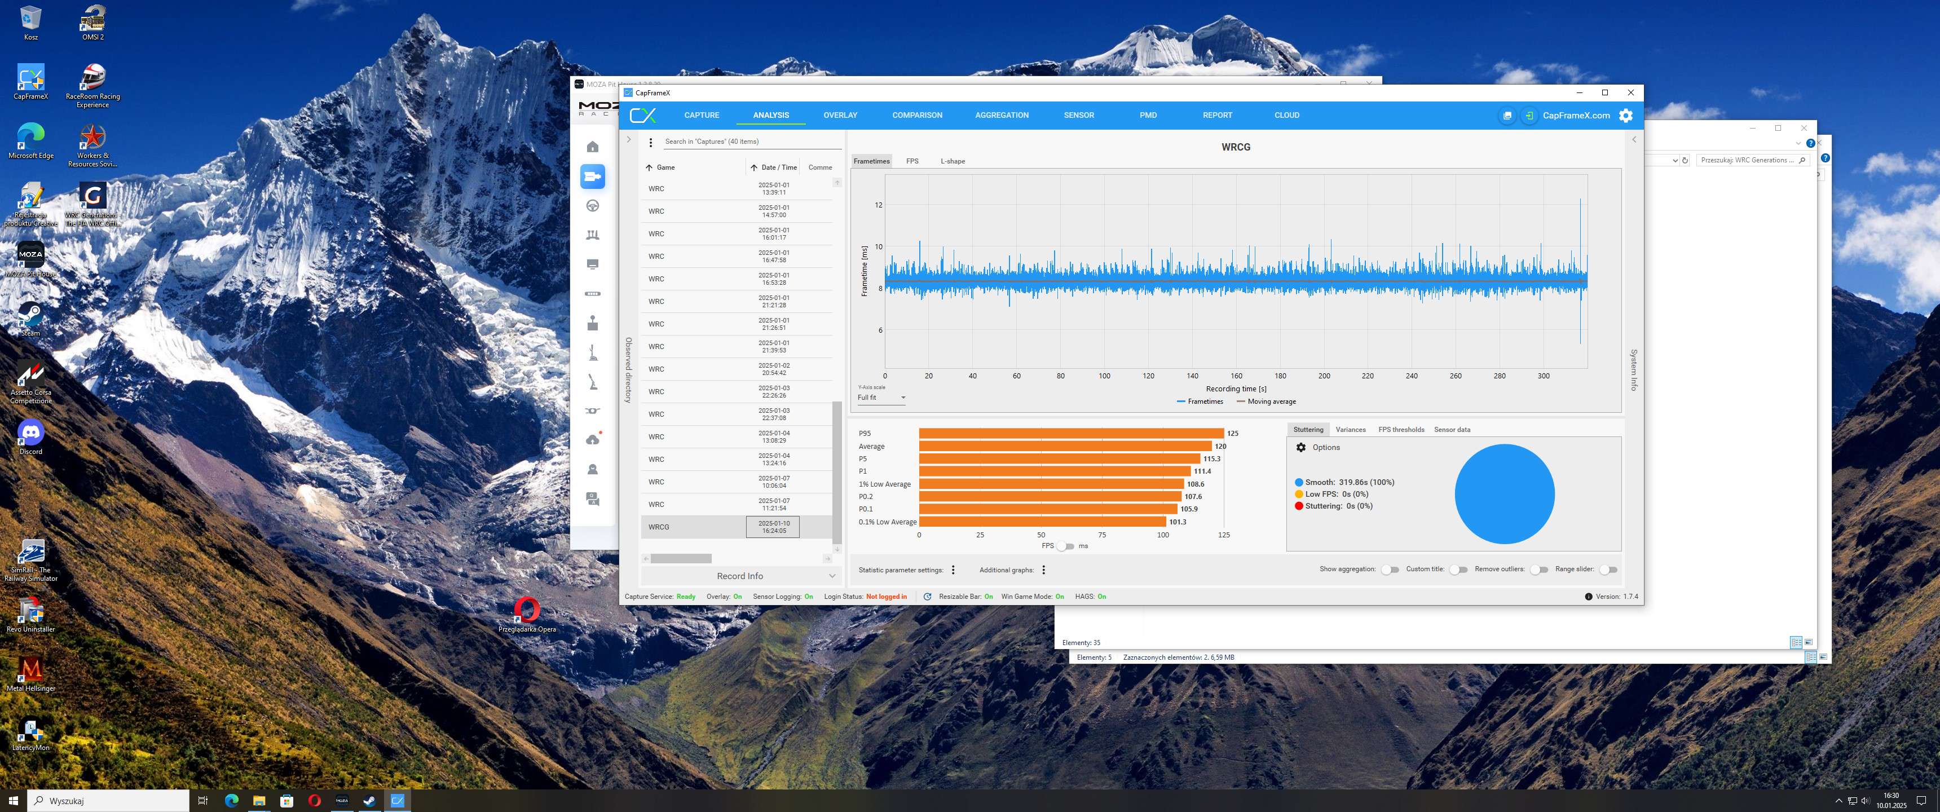Switch to the COMPARISON tab
1940x812 pixels.
point(916,115)
